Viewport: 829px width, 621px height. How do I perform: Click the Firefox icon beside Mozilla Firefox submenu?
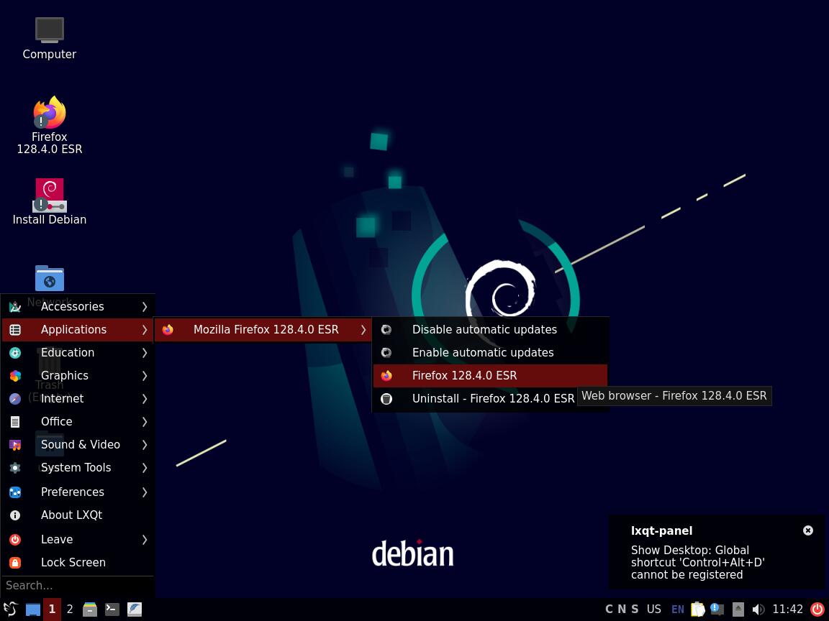(x=168, y=329)
